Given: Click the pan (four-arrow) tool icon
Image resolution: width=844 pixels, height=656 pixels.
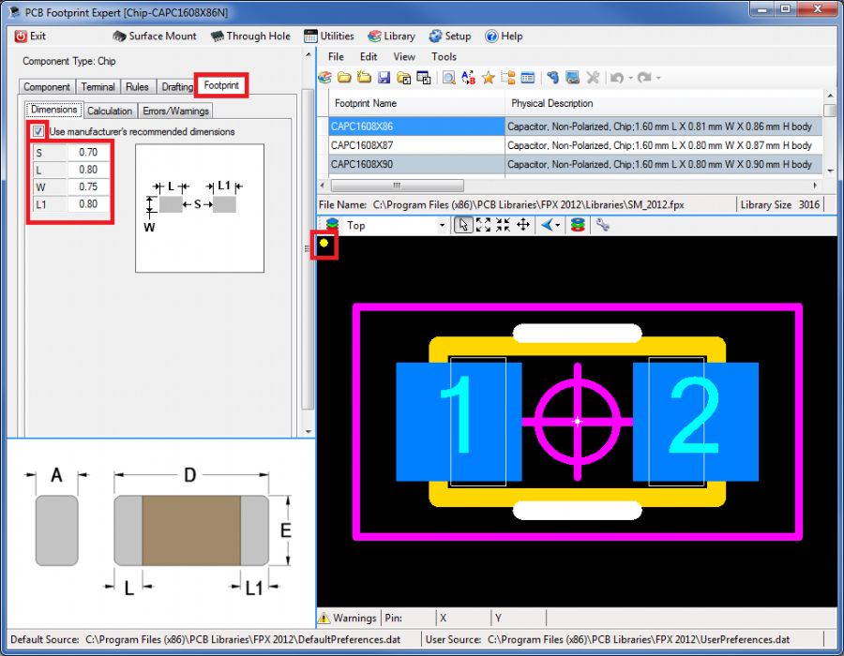Looking at the screenshot, I should (523, 225).
